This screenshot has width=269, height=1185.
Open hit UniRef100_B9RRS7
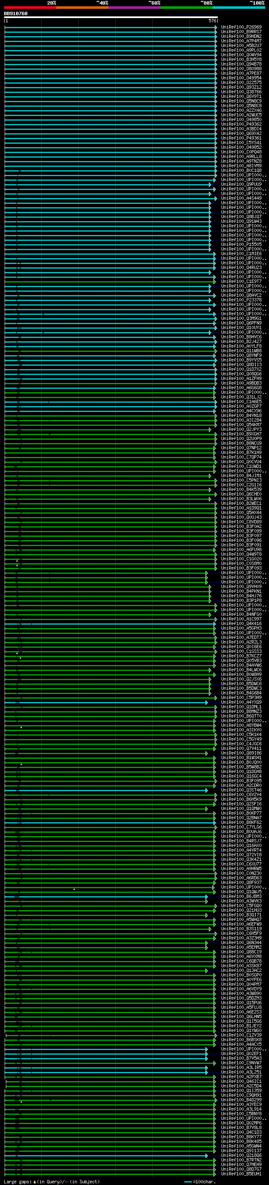[241, 32]
